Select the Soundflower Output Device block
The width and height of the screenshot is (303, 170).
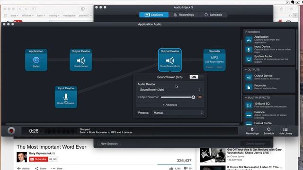click(170, 60)
